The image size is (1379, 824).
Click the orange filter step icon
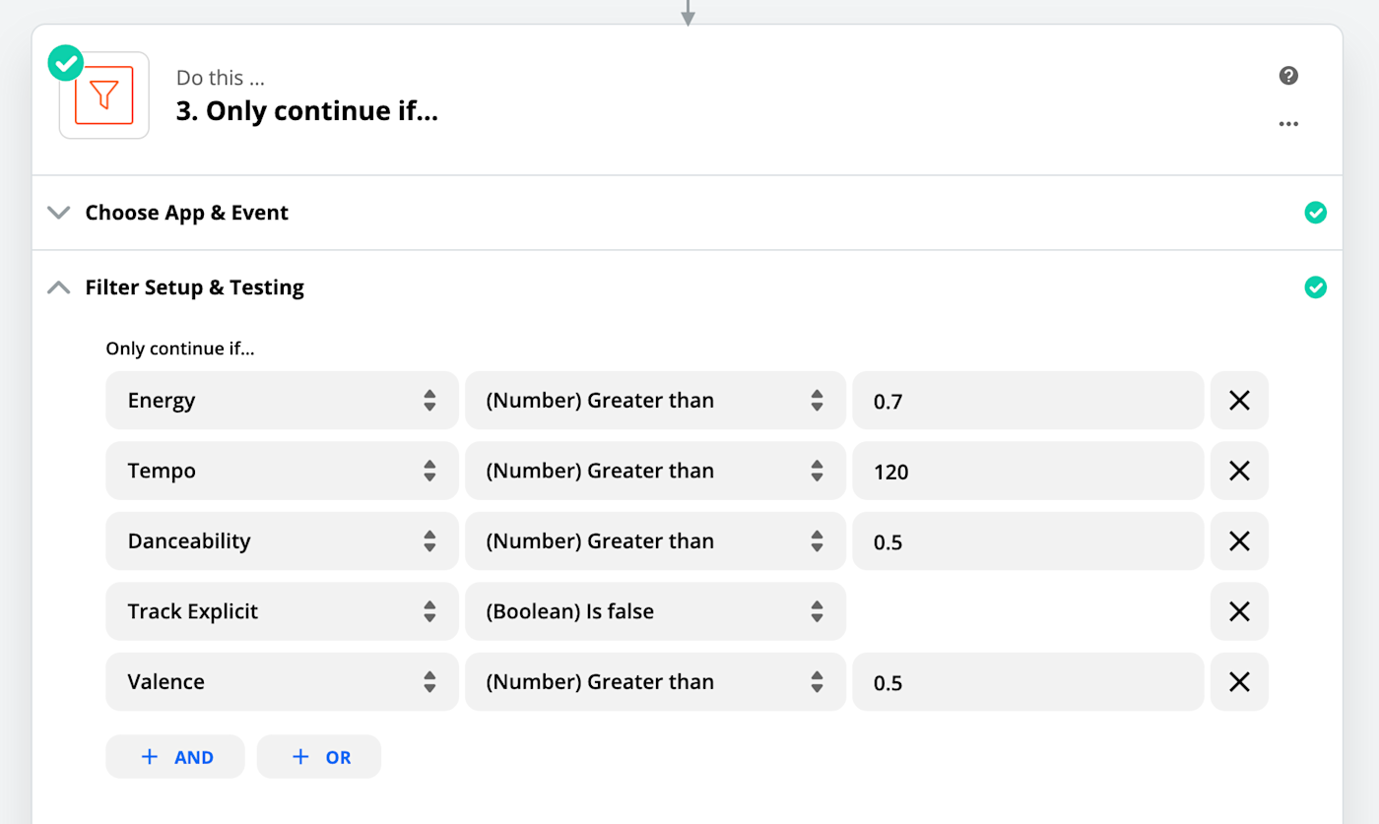click(103, 95)
